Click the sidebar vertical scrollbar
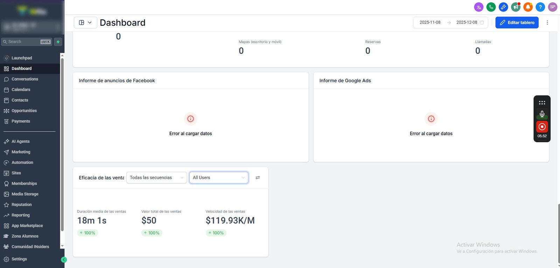The image size is (560, 268). (62, 145)
